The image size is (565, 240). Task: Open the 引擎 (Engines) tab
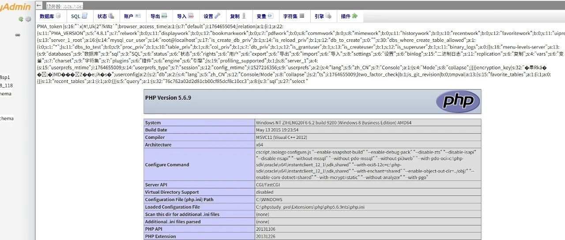(x=323, y=16)
